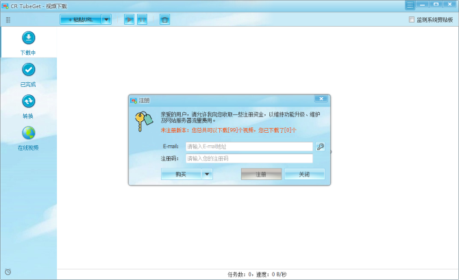Click the delete trash icon in toolbar
This screenshot has width=459, height=280.
164,20
